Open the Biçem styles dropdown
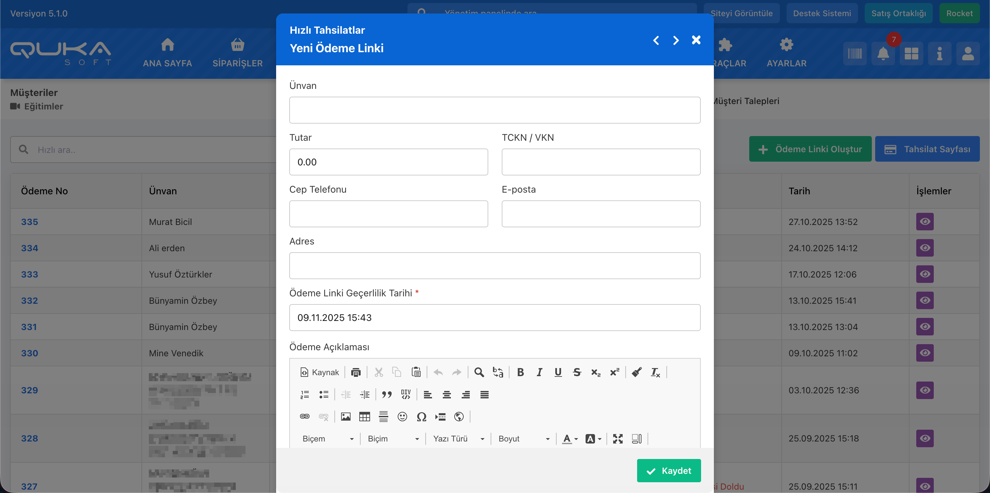 327,438
